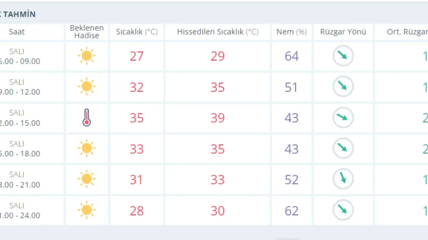Click the Hissedilen Sıcaklık column header

[218, 32]
